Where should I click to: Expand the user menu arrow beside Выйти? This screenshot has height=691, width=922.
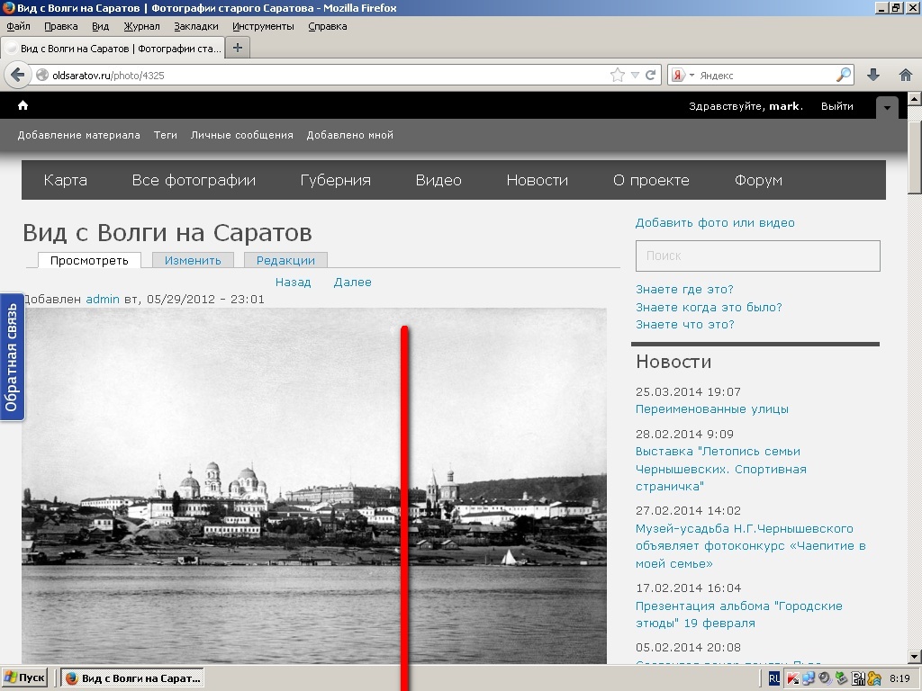[x=888, y=107]
